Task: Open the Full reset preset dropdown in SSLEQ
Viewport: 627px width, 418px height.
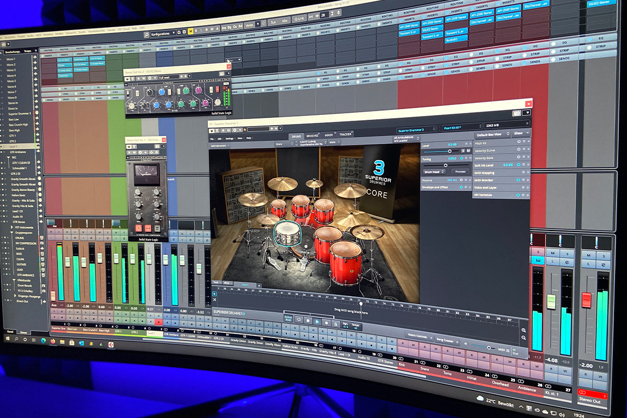Action: click(x=175, y=77)
